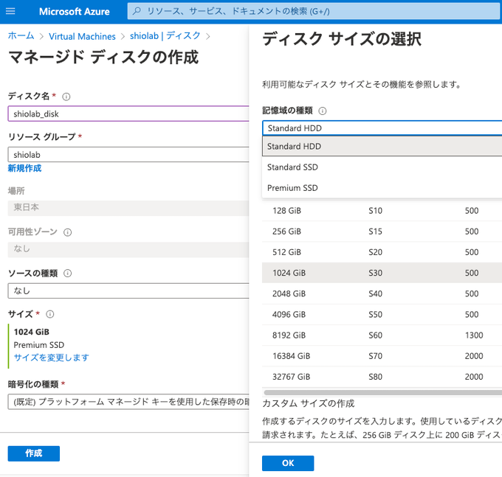Click the Azure resource search box
Image resolution: width=502 pixels, height=477 pixels.
(x=314, y=11)
